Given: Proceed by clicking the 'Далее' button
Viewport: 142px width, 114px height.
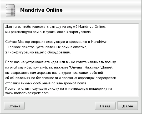Looking at the screenshot, I should [x=128, y=106].
